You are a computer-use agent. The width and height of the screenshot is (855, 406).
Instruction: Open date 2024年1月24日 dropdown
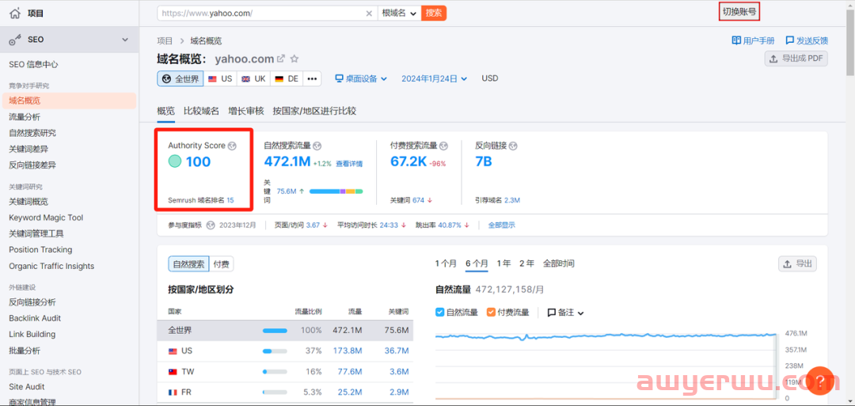coord(435,78)
